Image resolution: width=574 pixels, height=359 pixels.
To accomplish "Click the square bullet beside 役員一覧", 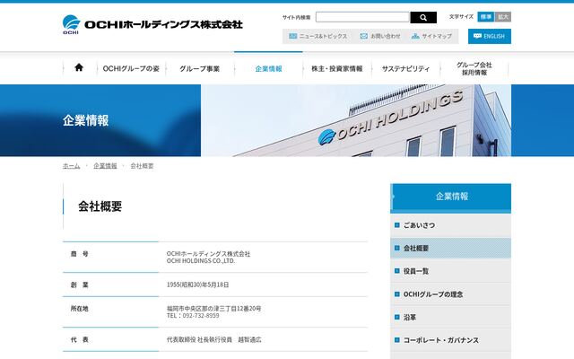I will pos(396,271).
